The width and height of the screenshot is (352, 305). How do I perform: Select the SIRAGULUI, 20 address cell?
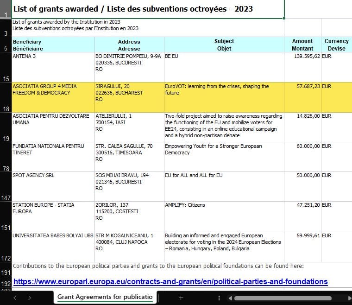click(129, 97)
